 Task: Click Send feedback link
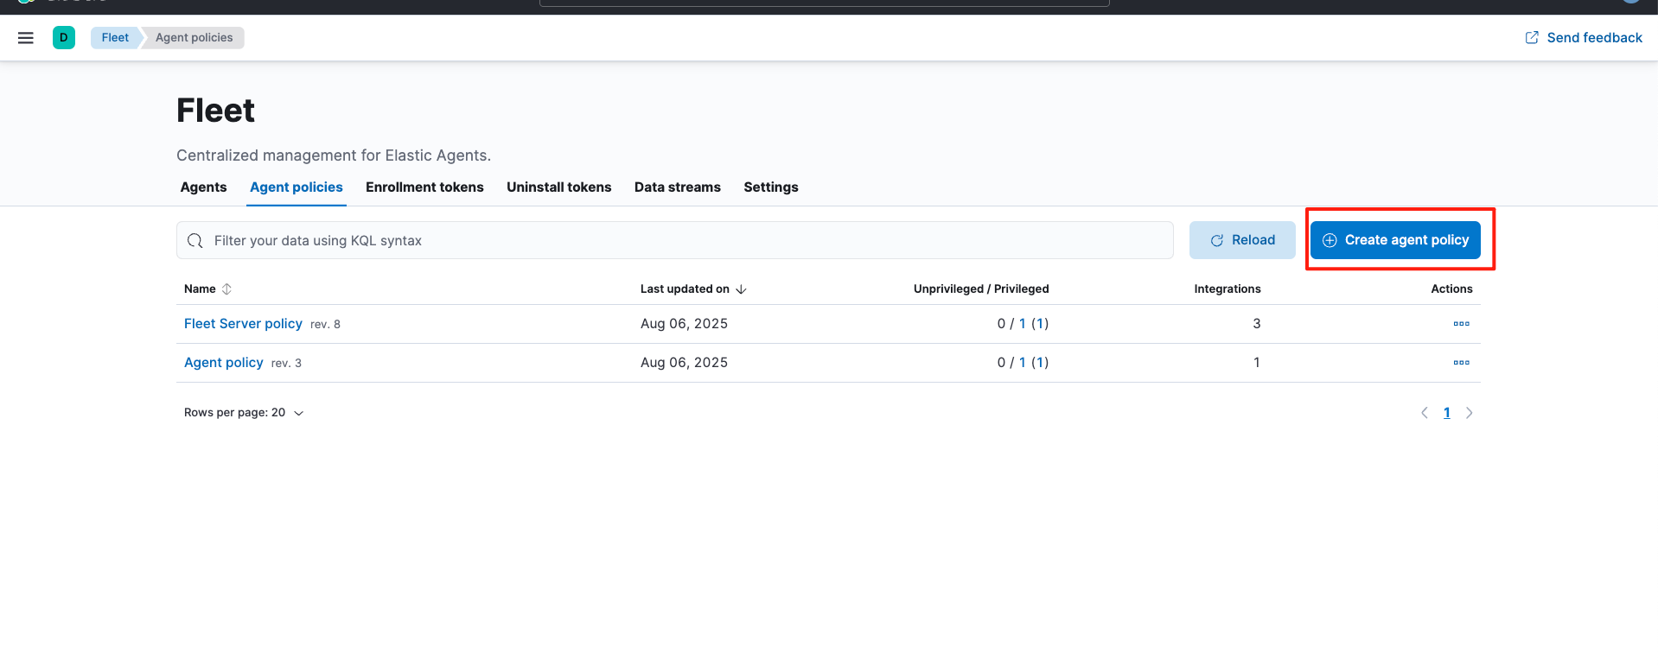(x=1584, y=38)
